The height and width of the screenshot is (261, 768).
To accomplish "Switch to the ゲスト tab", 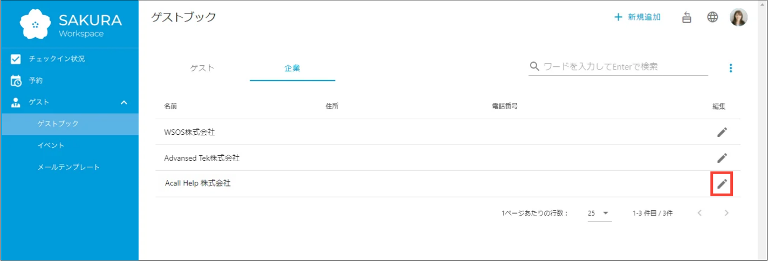I will coord(202,68).
